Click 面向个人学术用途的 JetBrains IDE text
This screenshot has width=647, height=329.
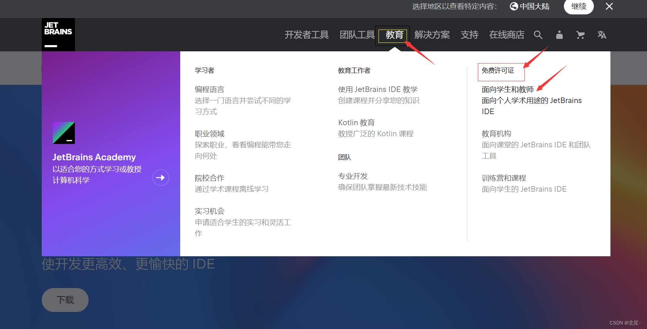coord(532,106)
